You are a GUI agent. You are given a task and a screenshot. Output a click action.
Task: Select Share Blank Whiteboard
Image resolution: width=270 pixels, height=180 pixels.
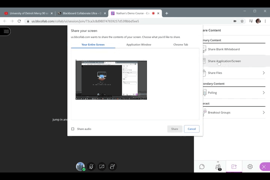[x=223, y=49]
